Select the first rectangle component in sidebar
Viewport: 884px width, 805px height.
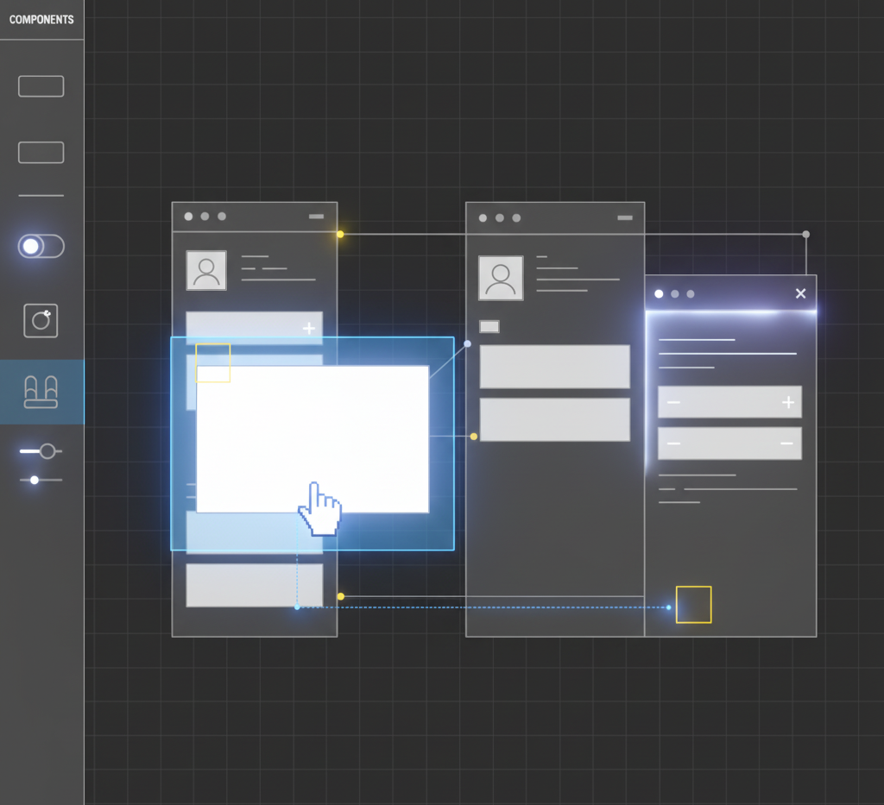click(41, 86)
